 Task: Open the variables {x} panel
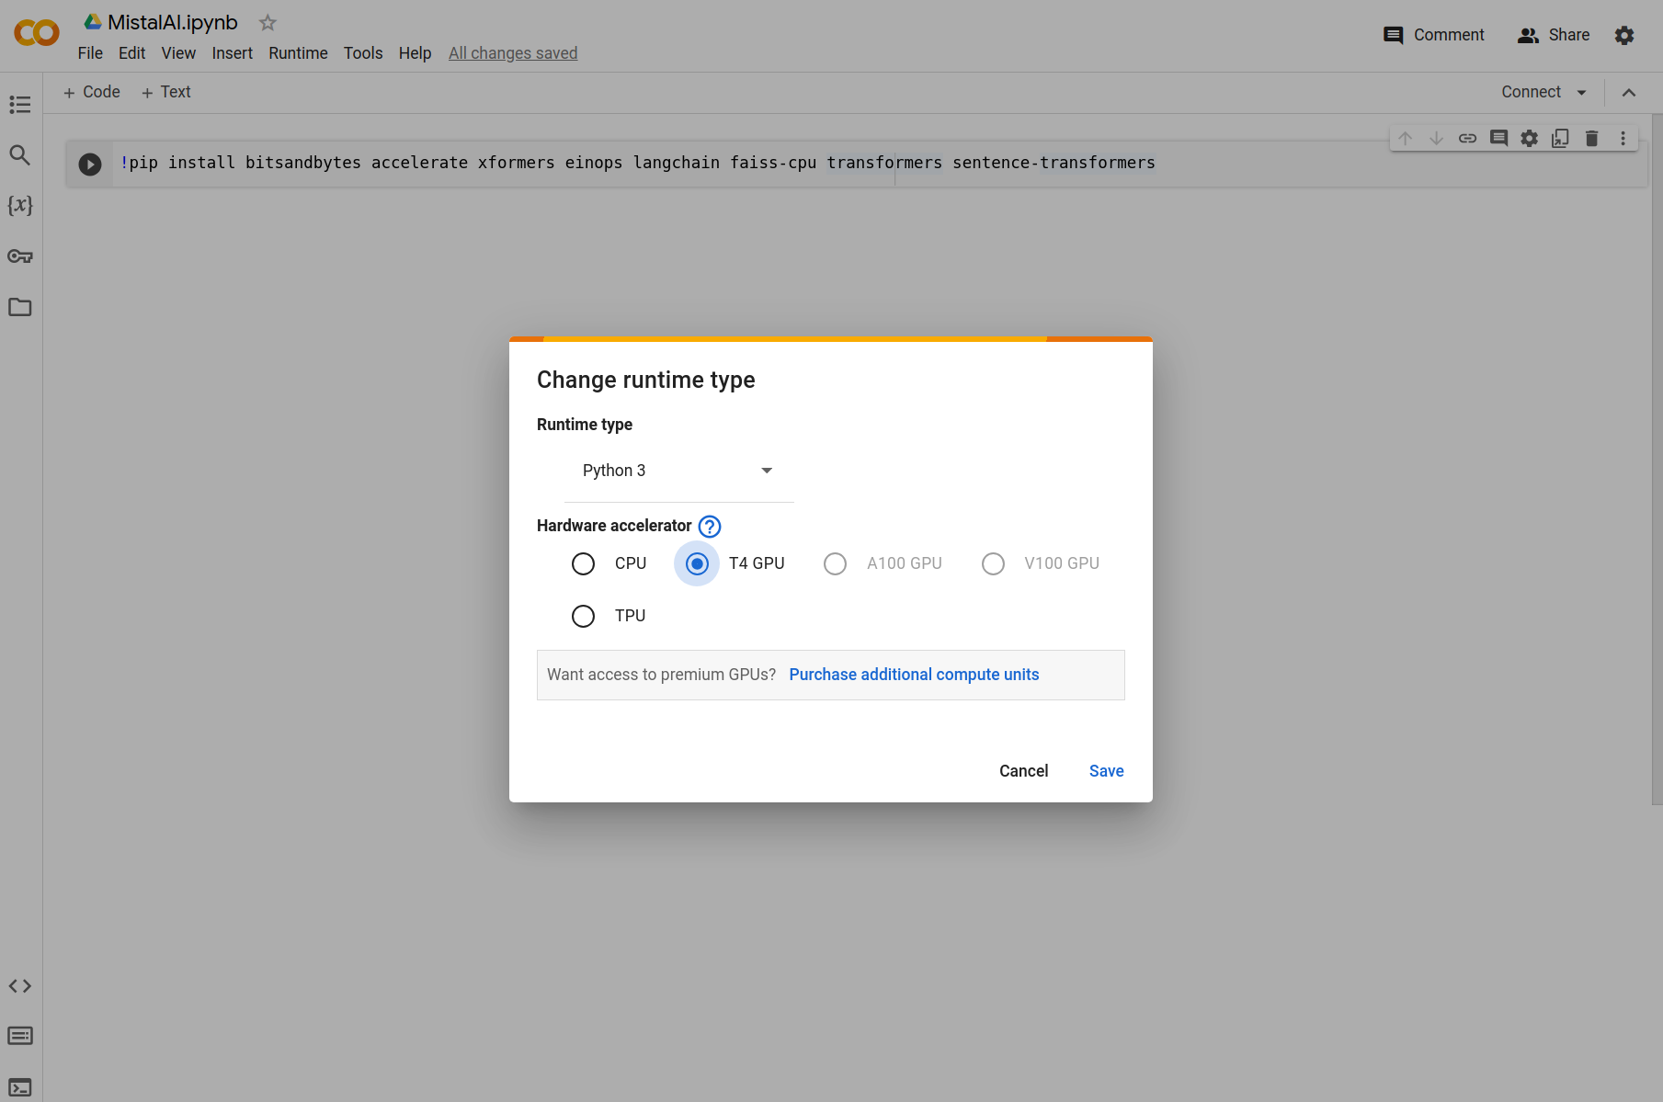[x=20, y=205]
